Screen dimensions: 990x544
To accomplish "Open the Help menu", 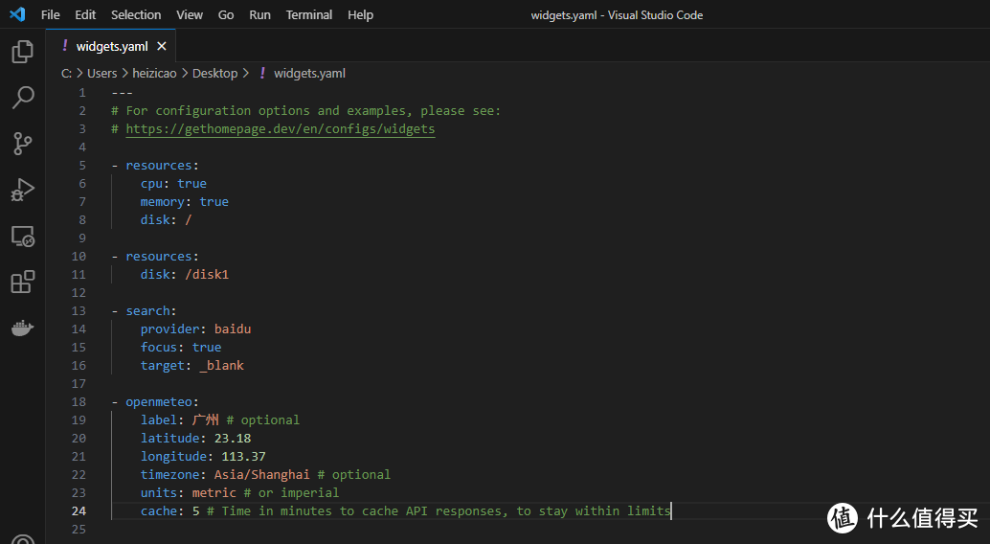I will pyautogui.click(x=360, y=15).
